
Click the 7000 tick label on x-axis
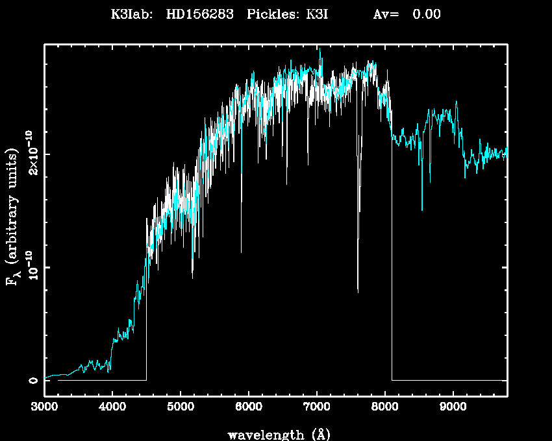(x=316, y=407)
